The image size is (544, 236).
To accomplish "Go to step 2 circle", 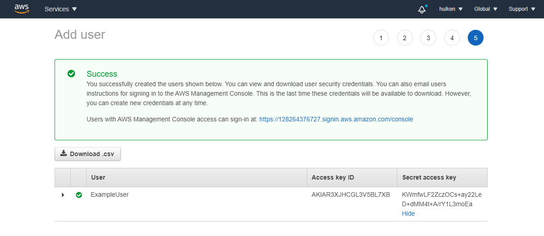I will (405, 38).
